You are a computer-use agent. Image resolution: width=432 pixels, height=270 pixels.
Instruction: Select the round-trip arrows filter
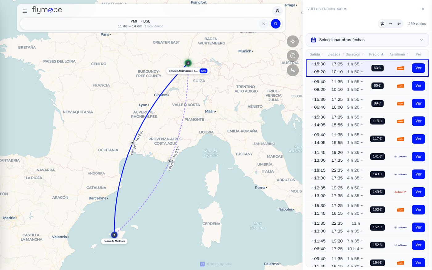(382, 24)
